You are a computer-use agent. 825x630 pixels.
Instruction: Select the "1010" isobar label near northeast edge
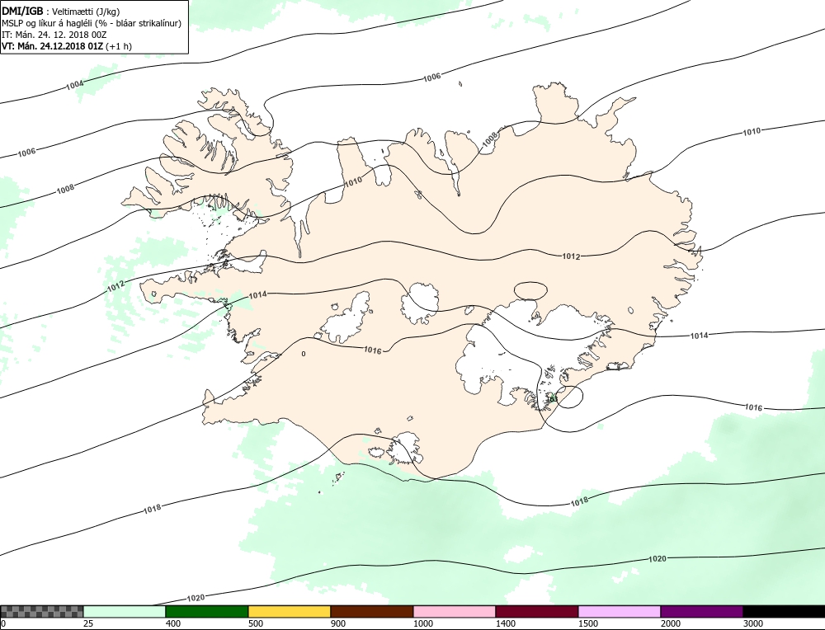pyautogui.click(x=752, y=131)
